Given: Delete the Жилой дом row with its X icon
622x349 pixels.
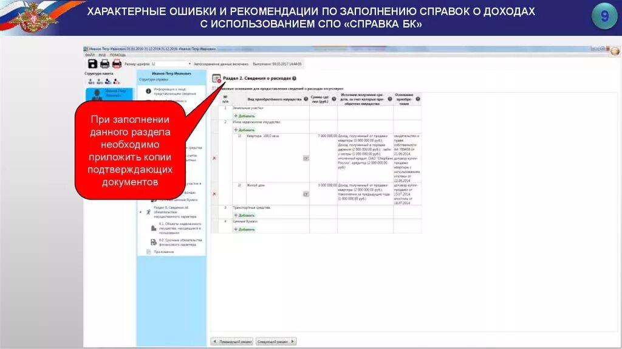Looking at the screenshot, I should [214, 194].
